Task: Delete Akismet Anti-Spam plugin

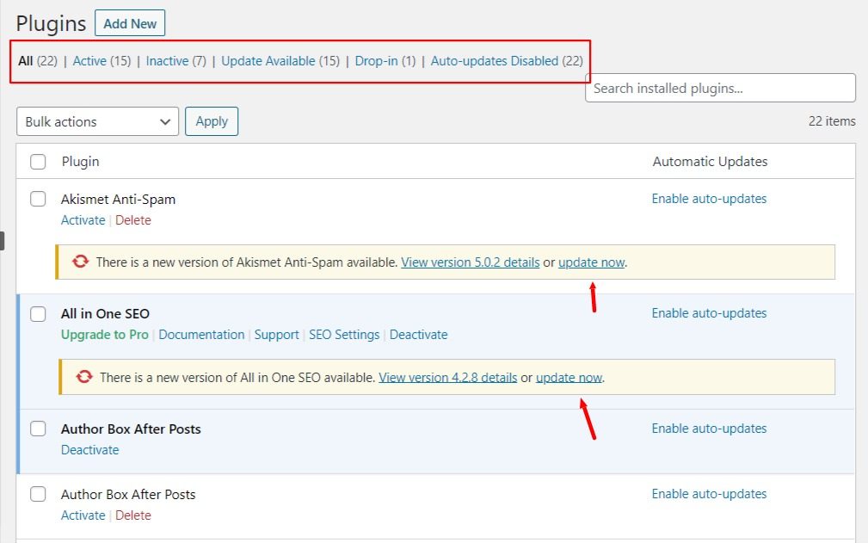Action: [132, 220]
